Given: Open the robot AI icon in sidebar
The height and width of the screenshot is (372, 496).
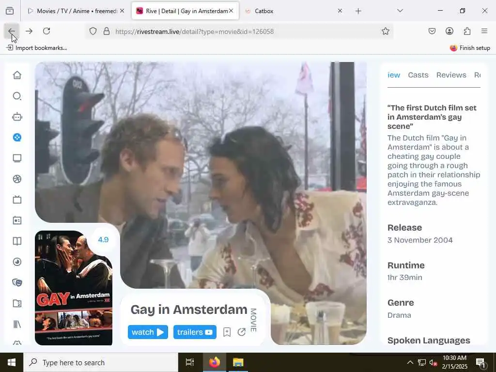Looking at the screenshot, I should coord(17,117).
